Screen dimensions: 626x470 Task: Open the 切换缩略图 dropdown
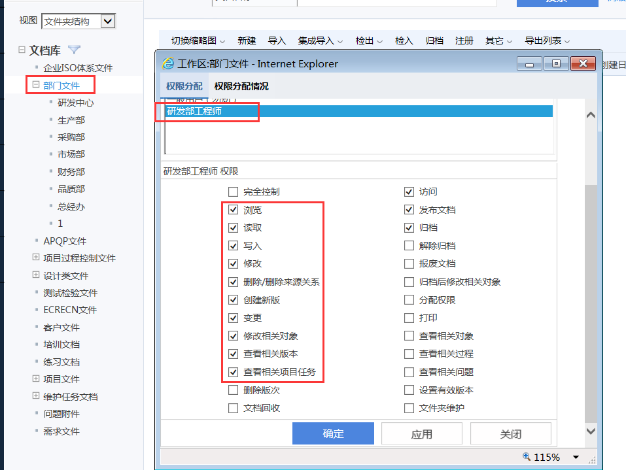coord(198,41)
